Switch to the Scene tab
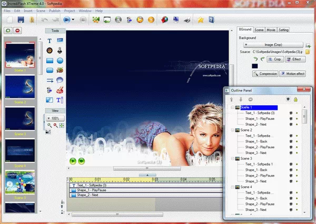 259,30
